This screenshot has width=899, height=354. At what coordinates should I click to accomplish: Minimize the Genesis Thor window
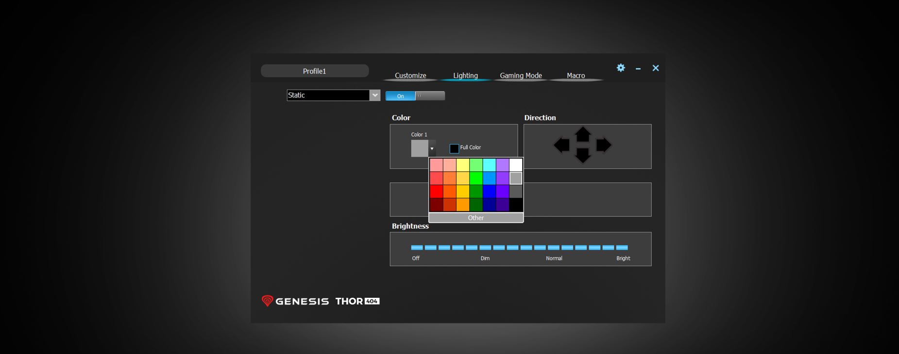[x=638, y=69]
